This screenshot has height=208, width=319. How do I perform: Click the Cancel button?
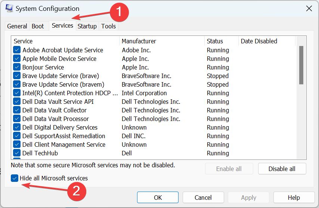click(x=203, y=198)
